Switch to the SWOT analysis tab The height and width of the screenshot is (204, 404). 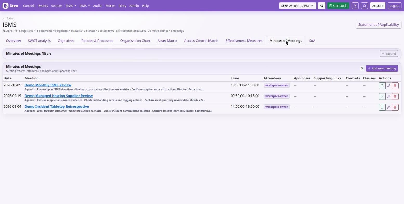(x=39, y=41)
